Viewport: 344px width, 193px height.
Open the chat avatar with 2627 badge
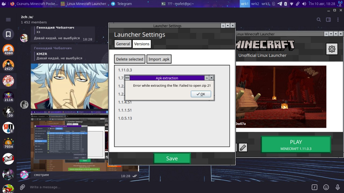(x=8, y=65)
